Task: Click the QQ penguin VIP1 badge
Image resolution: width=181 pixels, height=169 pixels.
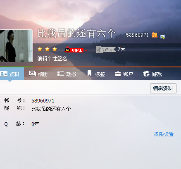Action: 74,50
